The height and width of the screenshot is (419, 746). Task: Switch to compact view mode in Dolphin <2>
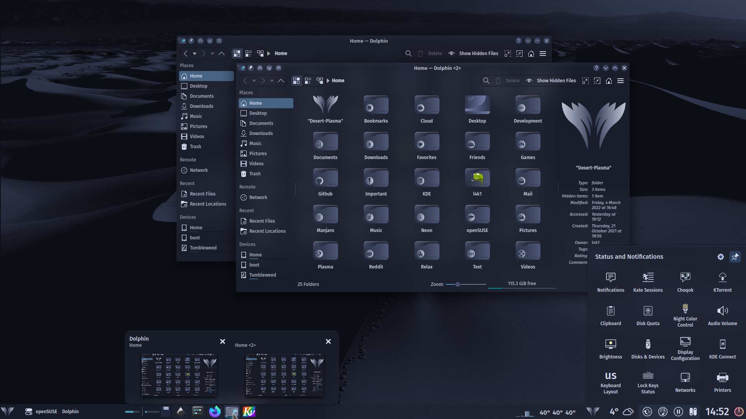[x=308, y=81]
